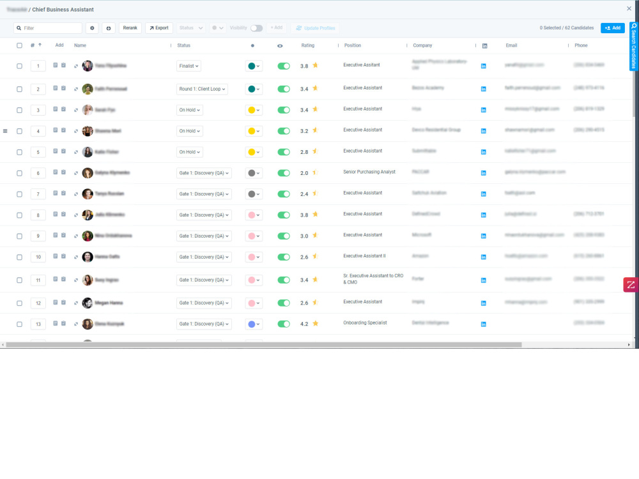639x479 pixels.
Task: Click the clipboard task icon in row 3
Action: (x=63, y=109)
